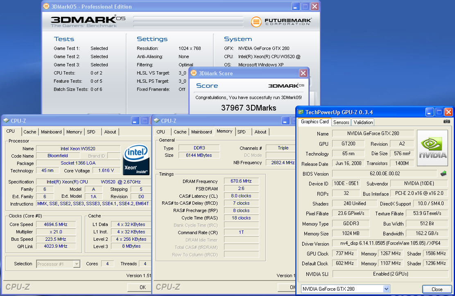The width and height of the screenshot is (455, 296).
Task: Switch to the Validation tab in GPU-Z
Action: point(363,122)
